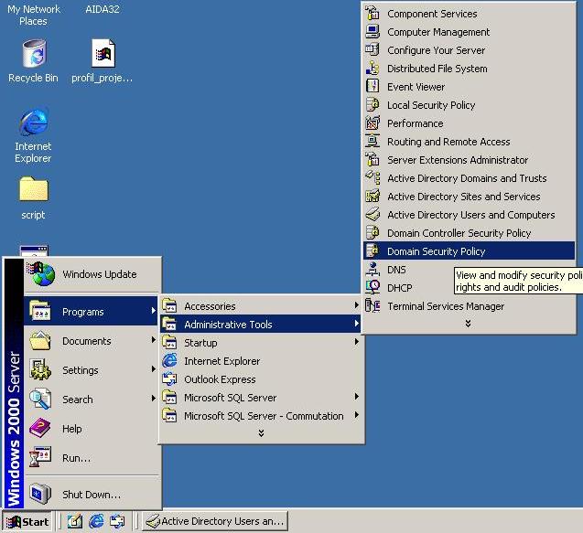Open Outlook Express in Programs menu
The height and width of the screenshot is (533, 583).
(x=260, y=378)
